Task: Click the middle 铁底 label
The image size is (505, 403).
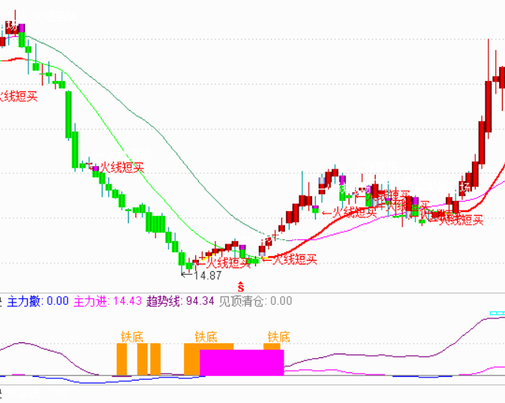Action: (206, 337)
